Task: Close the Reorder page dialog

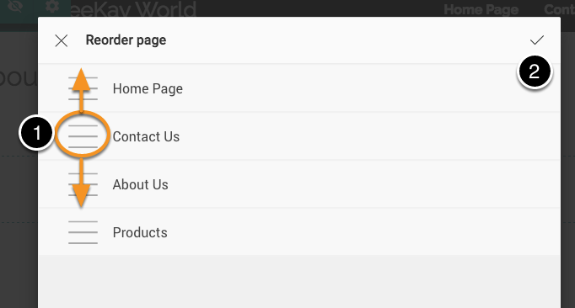Action: coord(62,40)
